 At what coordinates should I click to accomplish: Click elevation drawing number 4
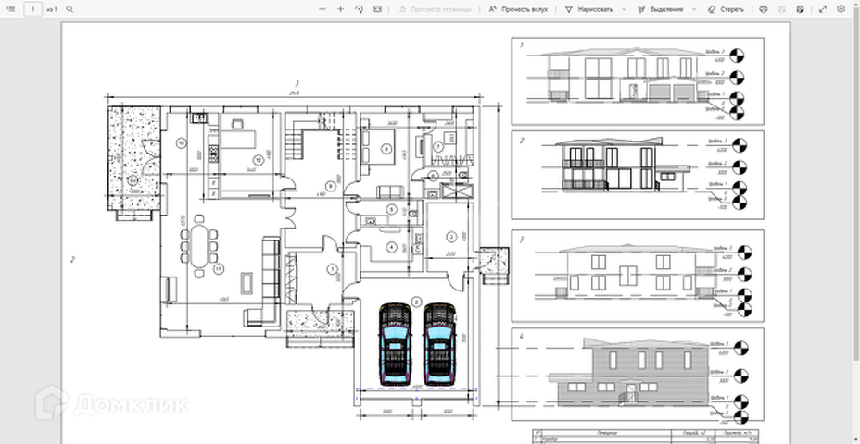pos(638,374)
